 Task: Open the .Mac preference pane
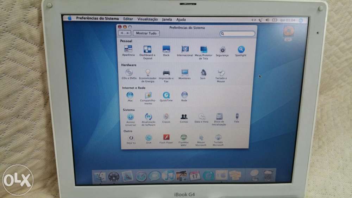pyautogui.click(x=130, y=97)
